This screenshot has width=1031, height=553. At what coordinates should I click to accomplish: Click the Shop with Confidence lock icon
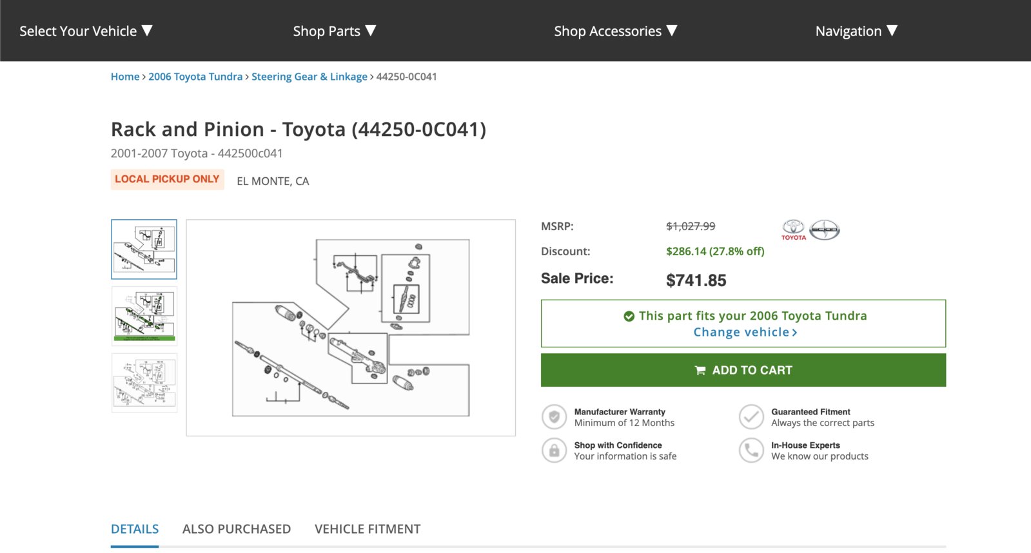(554, 451)
